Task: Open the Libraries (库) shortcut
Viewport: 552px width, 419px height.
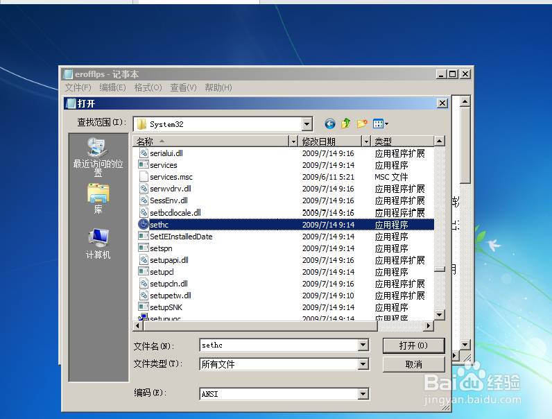Action: (98, 198)
